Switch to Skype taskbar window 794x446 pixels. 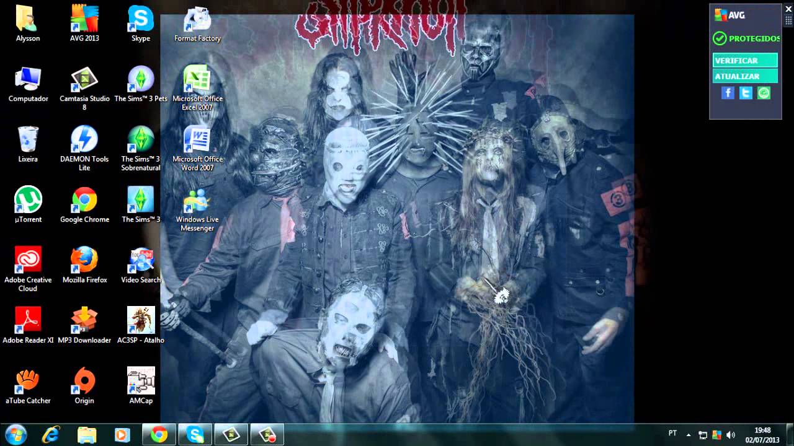click(195, 435)
